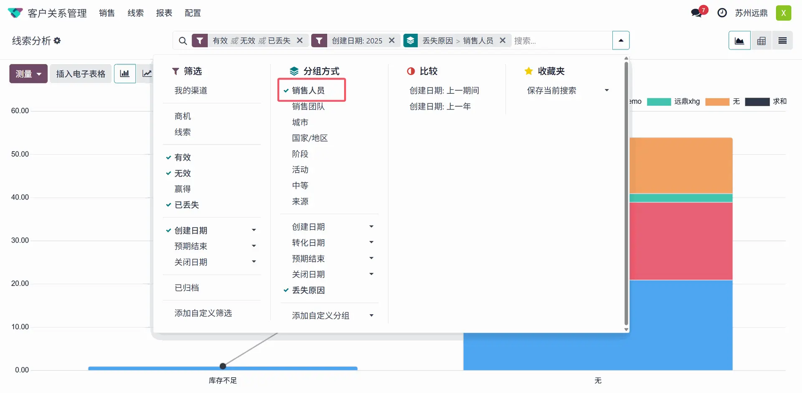Click the group-by layers icon in facet
This screenshot has height=393, width=802.
[411, 40]
